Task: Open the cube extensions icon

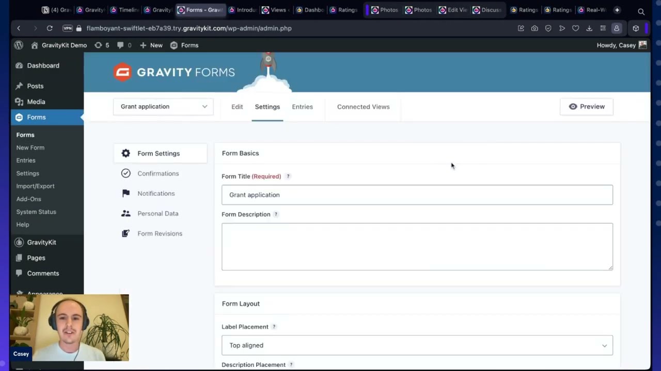Action: [x=636, y=28]
